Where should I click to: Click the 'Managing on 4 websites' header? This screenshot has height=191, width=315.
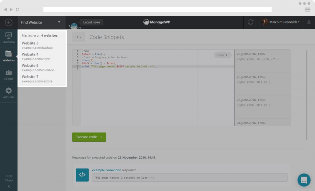pos(40,35)
